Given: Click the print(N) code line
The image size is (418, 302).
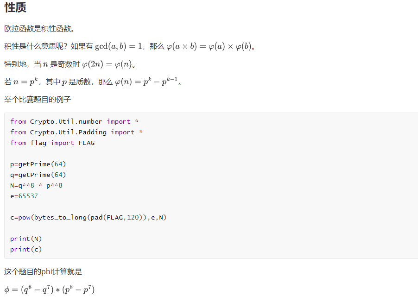Looking at the screenshot, I should (x=26, y=239).
